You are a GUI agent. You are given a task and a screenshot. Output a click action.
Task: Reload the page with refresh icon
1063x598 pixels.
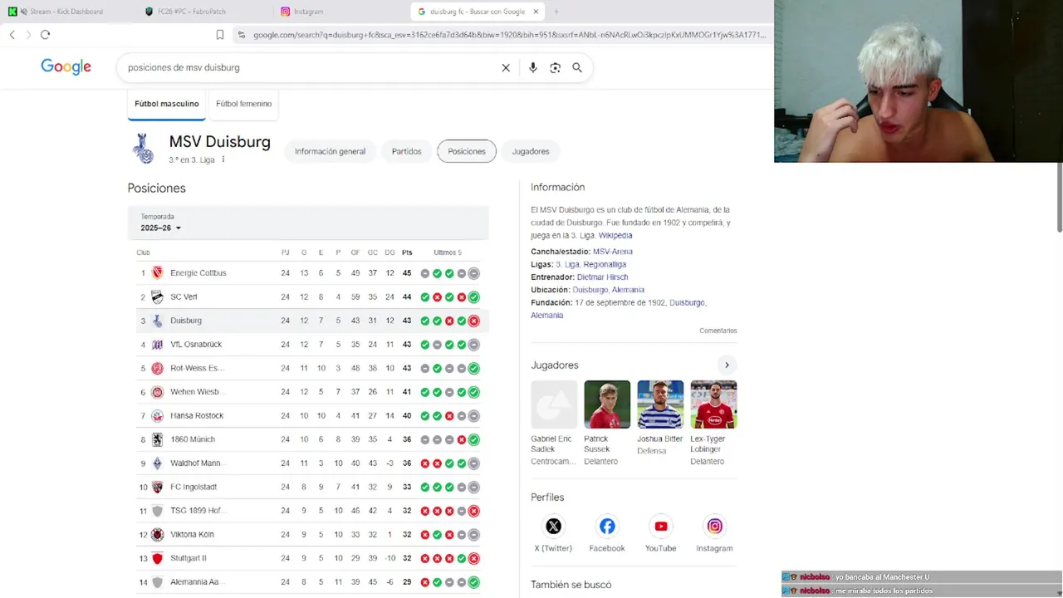(x=45, y=35)
